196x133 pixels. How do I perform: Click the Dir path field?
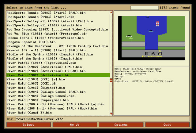click(103, 119)
